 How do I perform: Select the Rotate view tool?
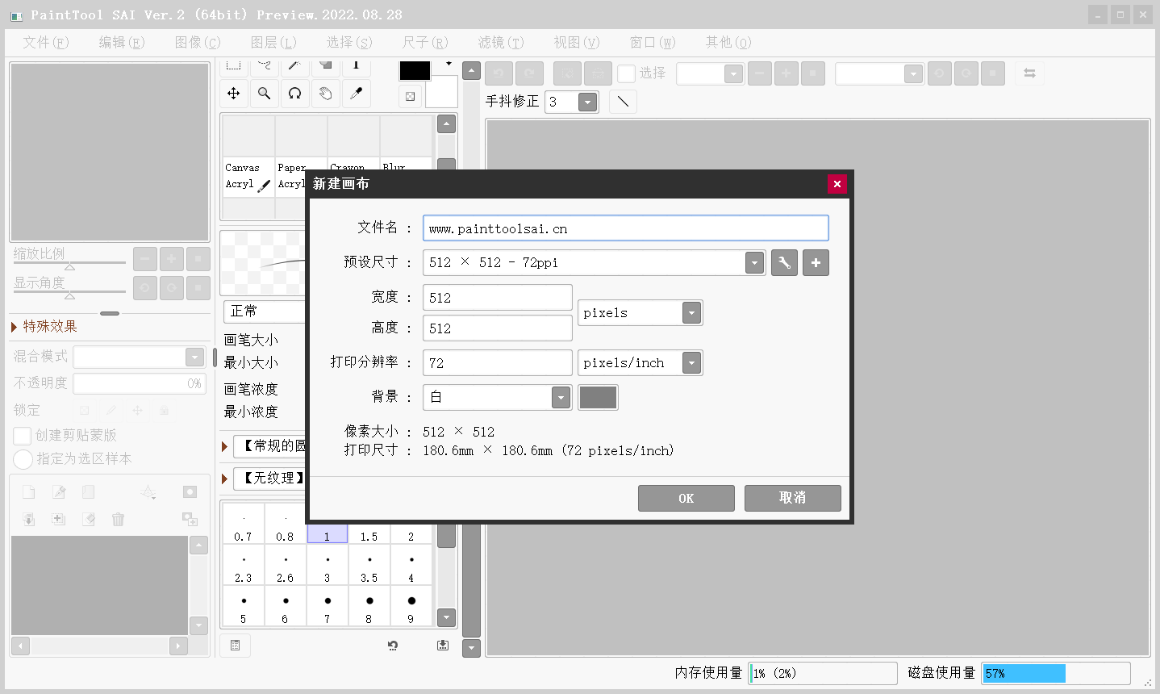click(294, 94)
